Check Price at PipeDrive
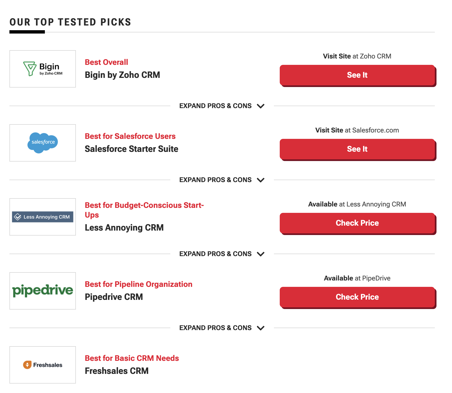 click(x=357, y=297)
